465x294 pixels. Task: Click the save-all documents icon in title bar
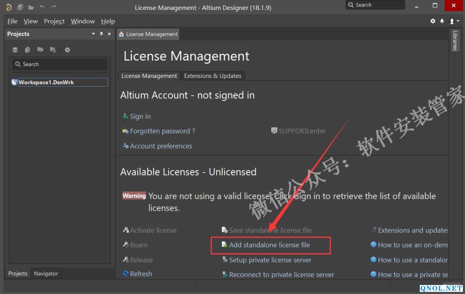pyautogui.click(x=20, y=7)
